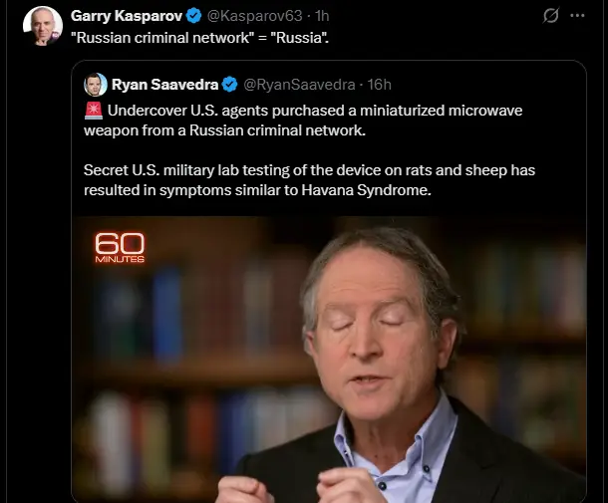Click the @RyanSaavedra handle
Viewport: 608px width, 503px height.
point(299,85)
